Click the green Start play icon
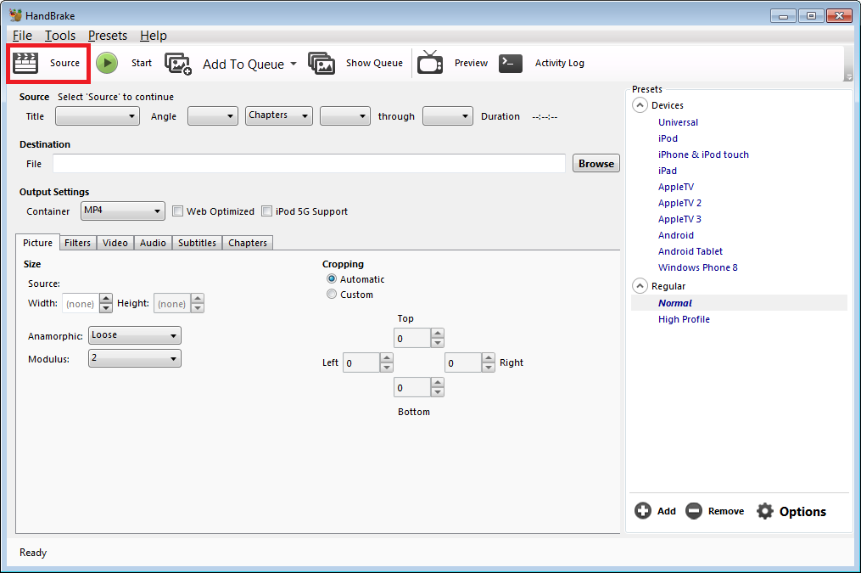861x573 pixels. coord(107,63)
